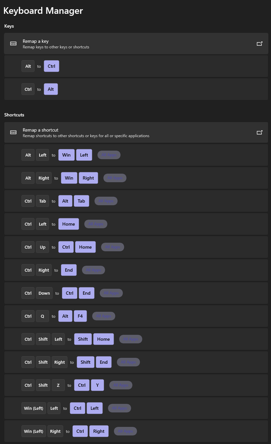Open the Remap a shortcut editor via its launch icon

[260, 132]
